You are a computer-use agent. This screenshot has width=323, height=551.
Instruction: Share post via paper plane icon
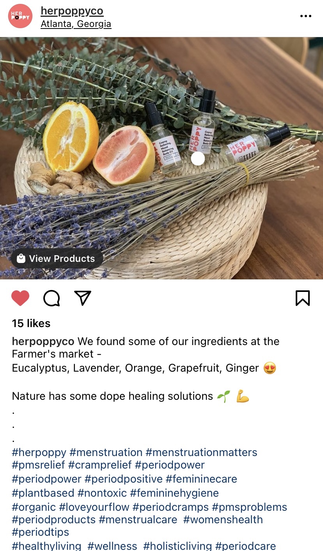[x=83, y=298]
